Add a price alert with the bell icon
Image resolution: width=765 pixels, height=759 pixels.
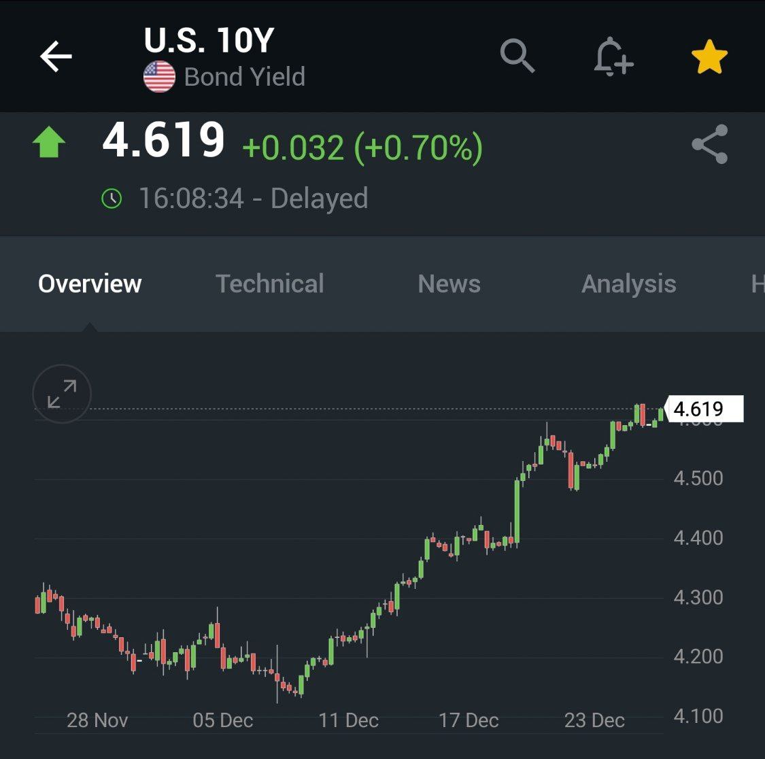point(612,56)
